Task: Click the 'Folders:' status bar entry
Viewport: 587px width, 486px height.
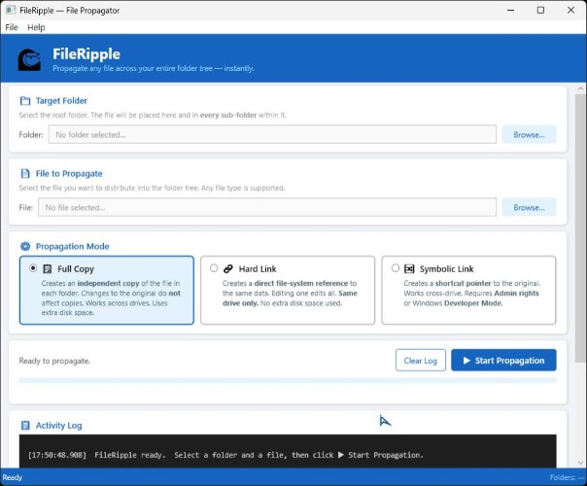Action: 567,478
